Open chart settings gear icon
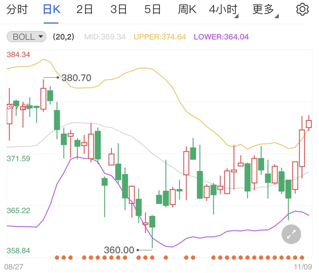 tap(302, 9)
